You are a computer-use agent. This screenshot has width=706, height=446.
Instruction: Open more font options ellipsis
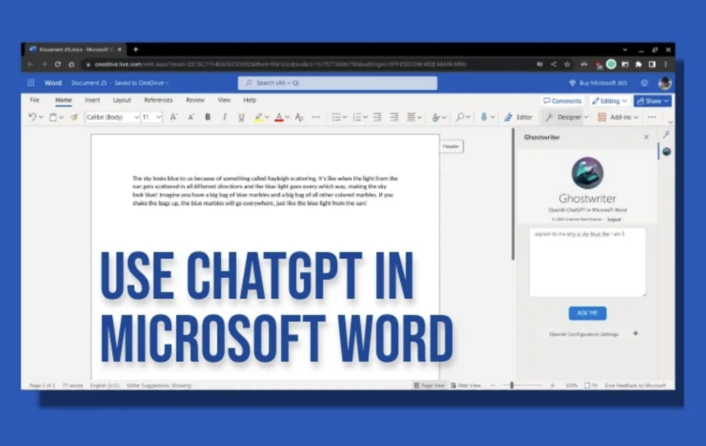coord(316,117)
